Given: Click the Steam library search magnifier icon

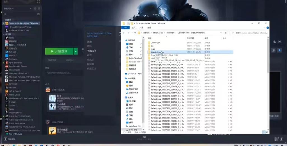Looking at the screenshot, I should click(x=5, y=14).
